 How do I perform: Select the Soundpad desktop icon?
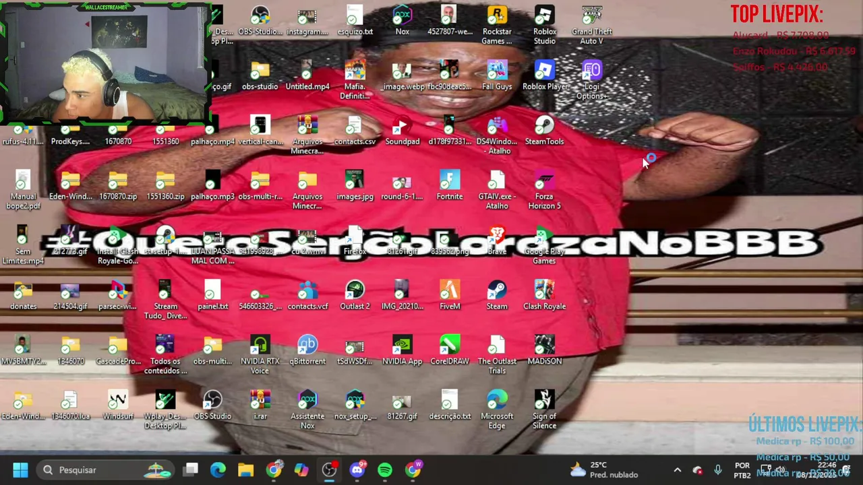[403, 131]
